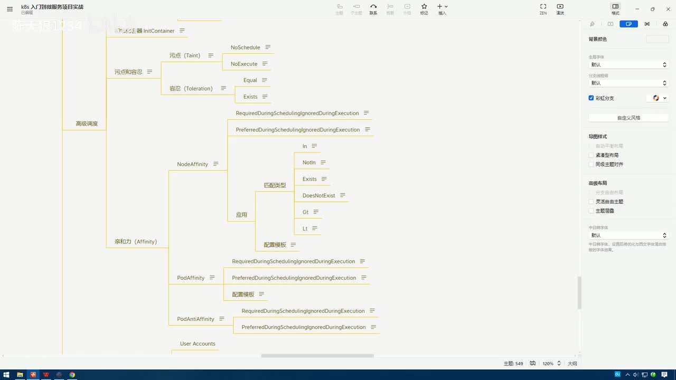Pick the 背景颜色 background color swatch
Viewport: 676px width, 380px height.
[x=658, y=39]
